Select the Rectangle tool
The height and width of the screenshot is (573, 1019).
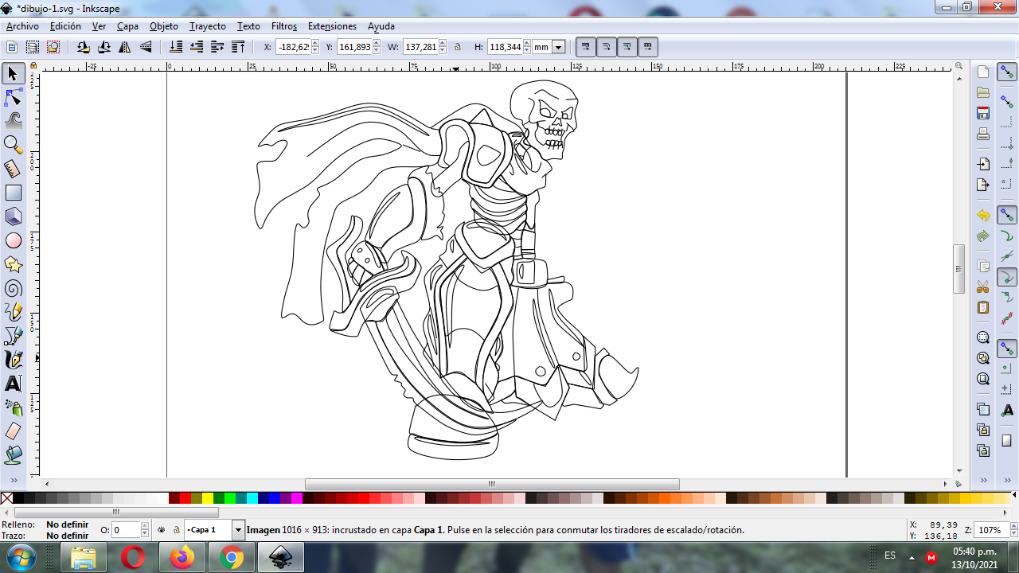[x=13, y=193]
